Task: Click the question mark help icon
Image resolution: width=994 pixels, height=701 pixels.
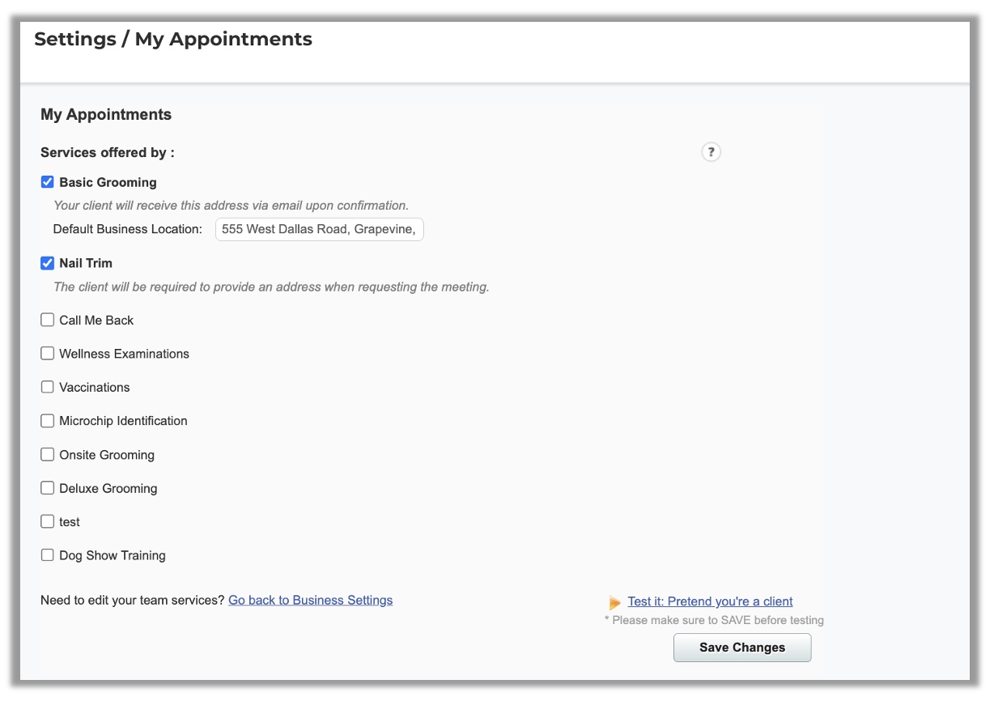Action: click(x=711, y=152)
